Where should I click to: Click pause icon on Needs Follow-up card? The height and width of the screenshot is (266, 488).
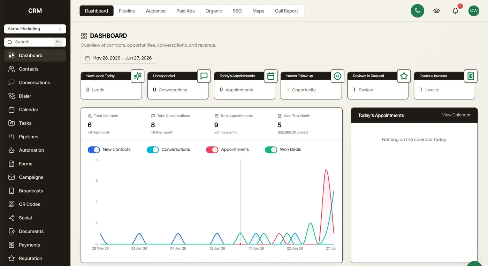(x=337, y=76)
